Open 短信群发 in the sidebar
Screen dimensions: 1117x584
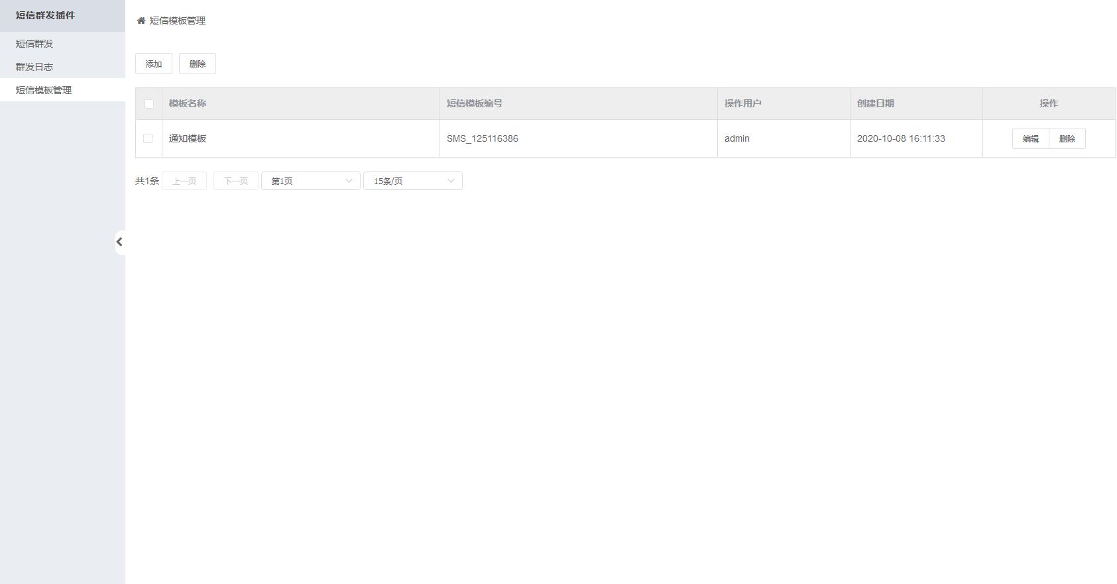click(x=62, y=44)
